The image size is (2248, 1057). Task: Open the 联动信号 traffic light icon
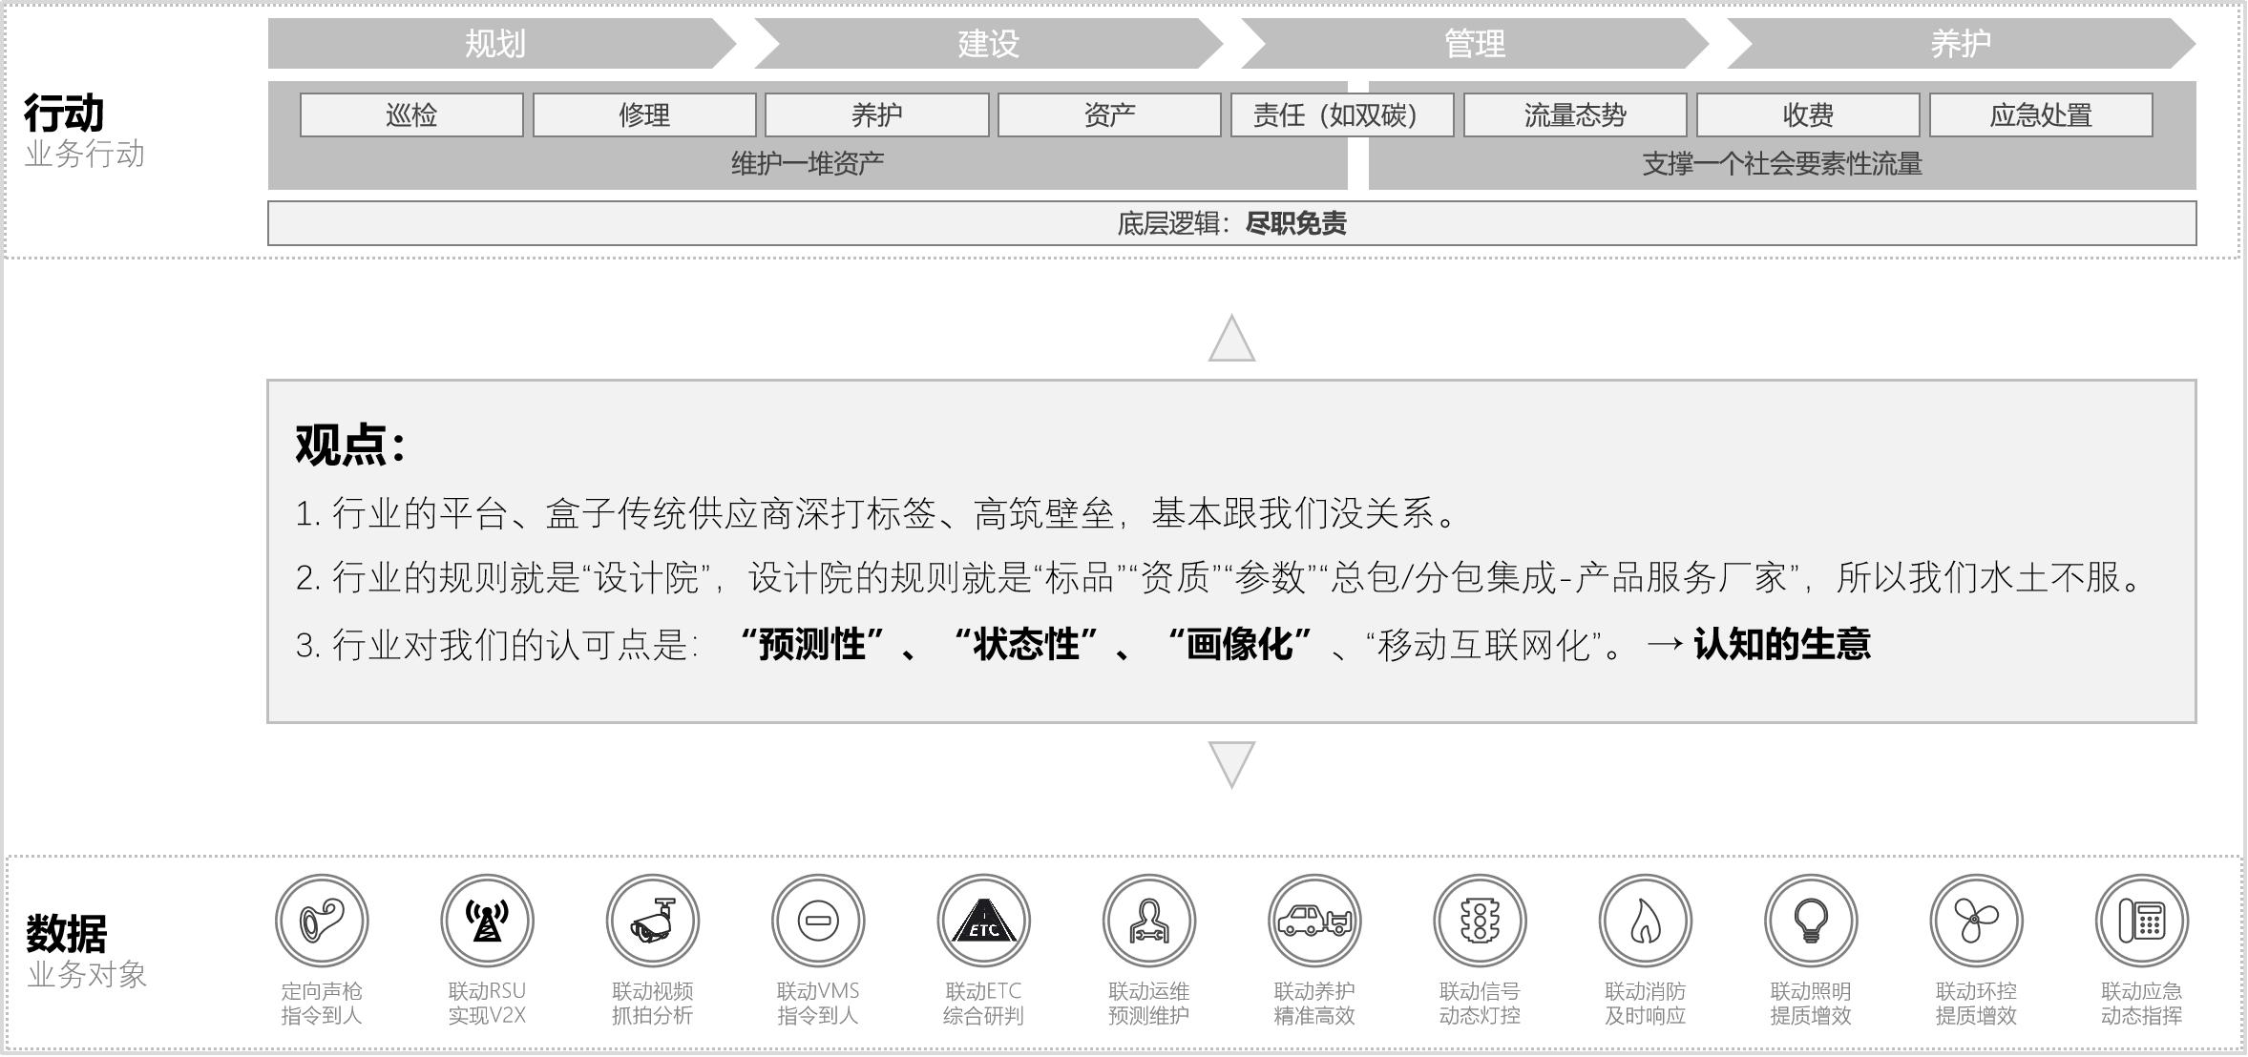[1480, 921]
